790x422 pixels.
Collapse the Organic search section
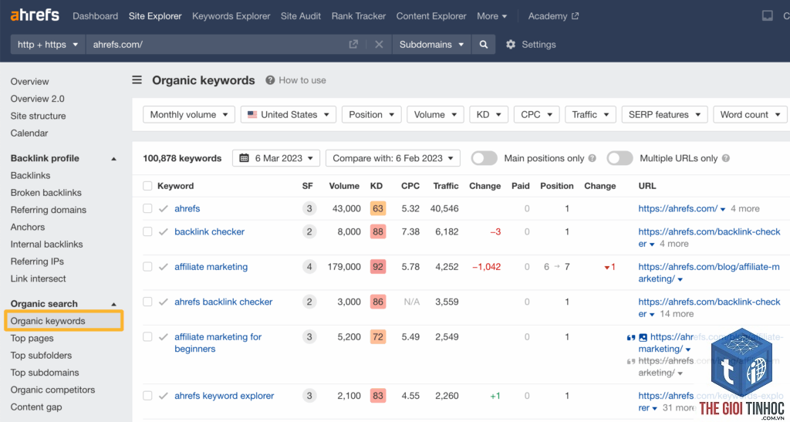pyautogui.click(x=113, y=304)
